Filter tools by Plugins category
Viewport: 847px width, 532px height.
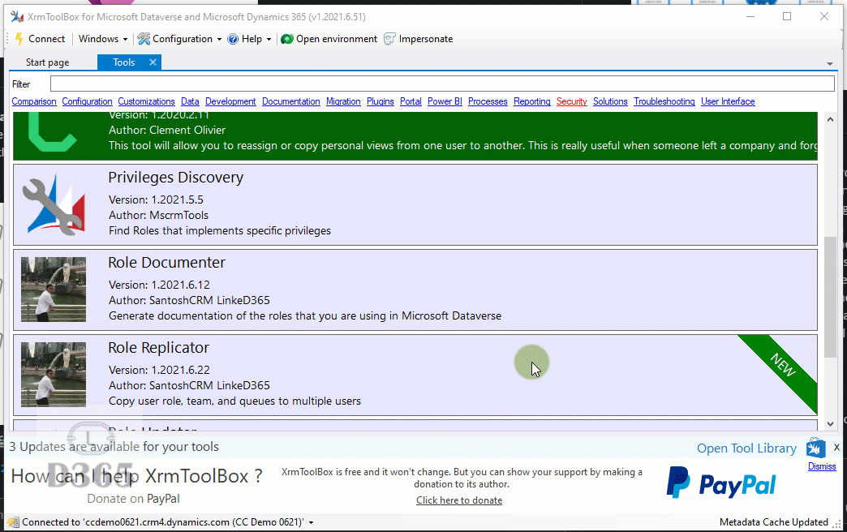(381, 101)
